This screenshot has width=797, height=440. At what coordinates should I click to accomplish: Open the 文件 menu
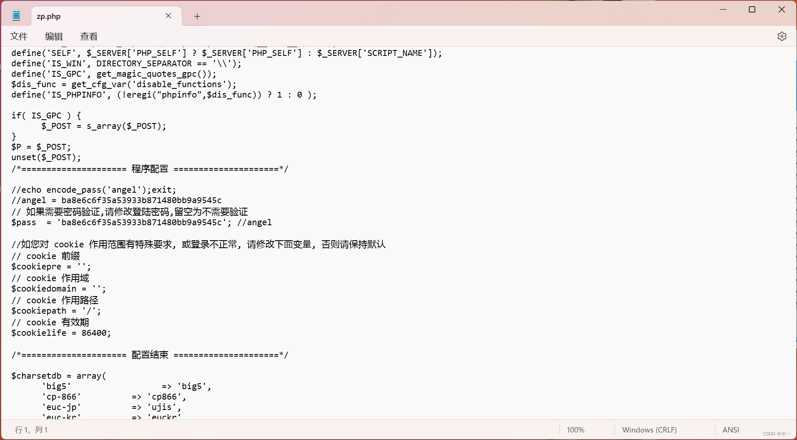tap(19, 36)
